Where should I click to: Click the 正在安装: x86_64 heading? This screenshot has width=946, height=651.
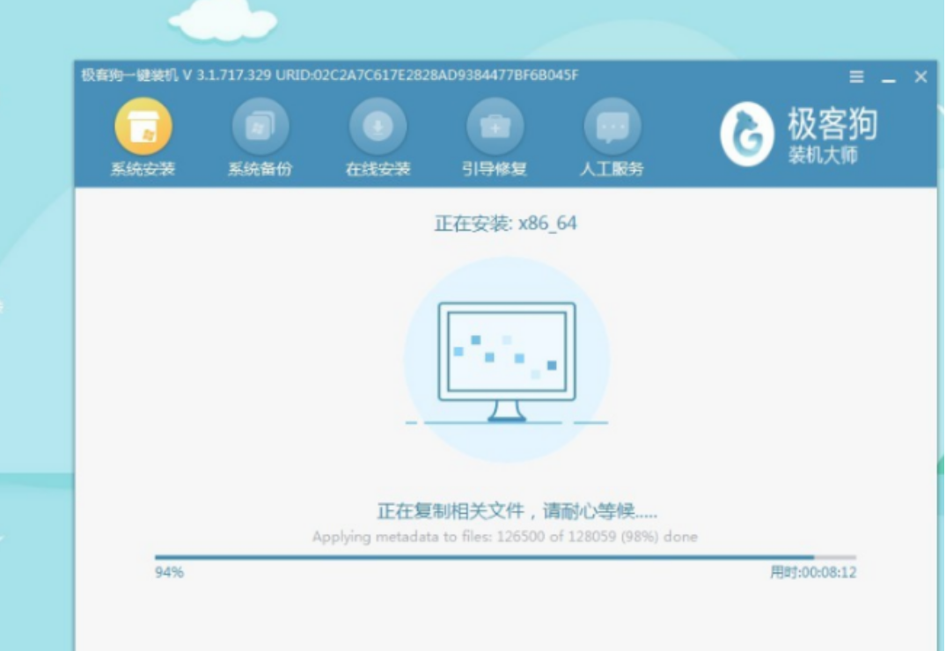click(505, 223)
